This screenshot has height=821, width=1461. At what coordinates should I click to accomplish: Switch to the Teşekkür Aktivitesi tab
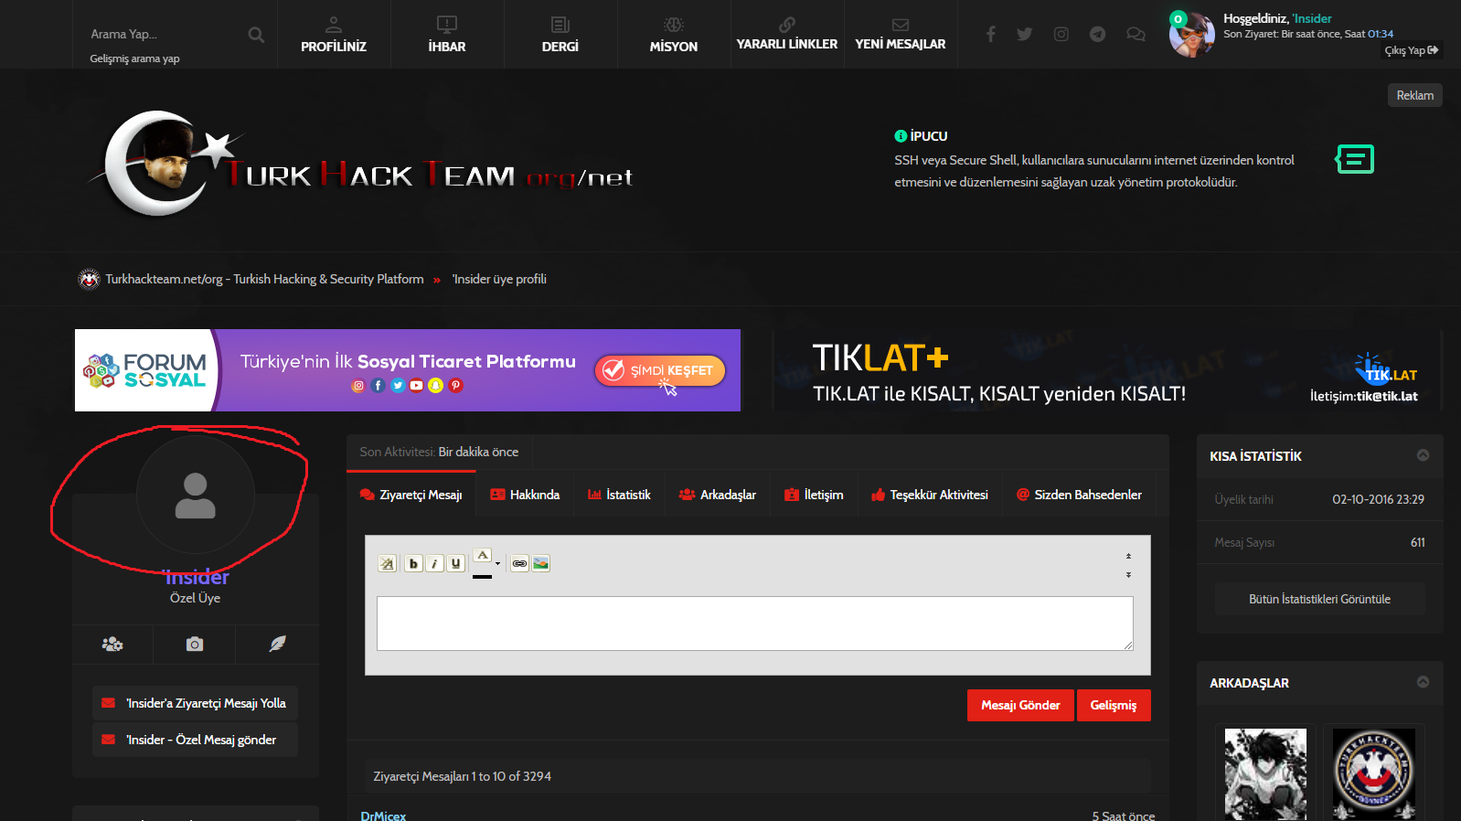click(x=930, y=495)
